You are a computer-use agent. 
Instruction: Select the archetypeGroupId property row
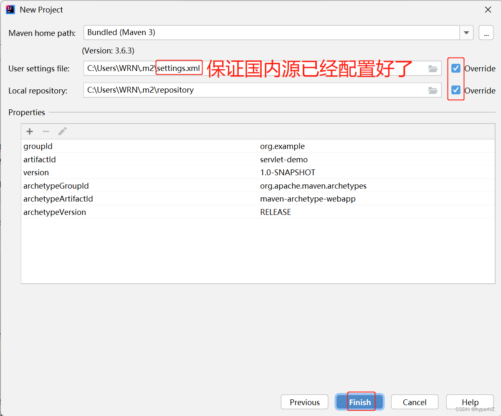[x=258, y=186]
